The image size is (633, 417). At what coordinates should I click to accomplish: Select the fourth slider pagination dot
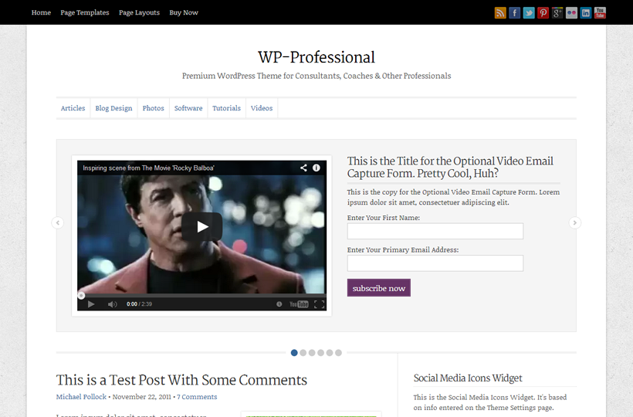[x=320, y=353]
